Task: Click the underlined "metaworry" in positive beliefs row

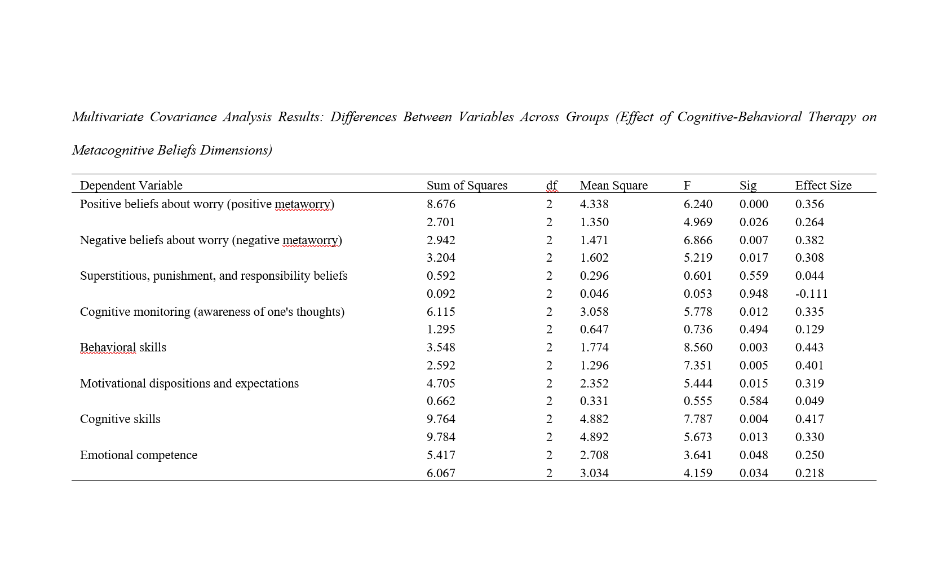Action: [x=303, y=204]
